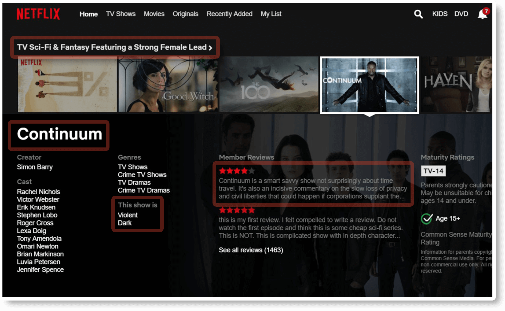Open cast member Victor Webster
505x311 pixels.
[x=38, y=199]
